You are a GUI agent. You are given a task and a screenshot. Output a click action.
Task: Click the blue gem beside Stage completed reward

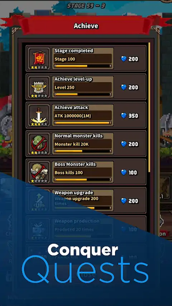coord(124,59)
